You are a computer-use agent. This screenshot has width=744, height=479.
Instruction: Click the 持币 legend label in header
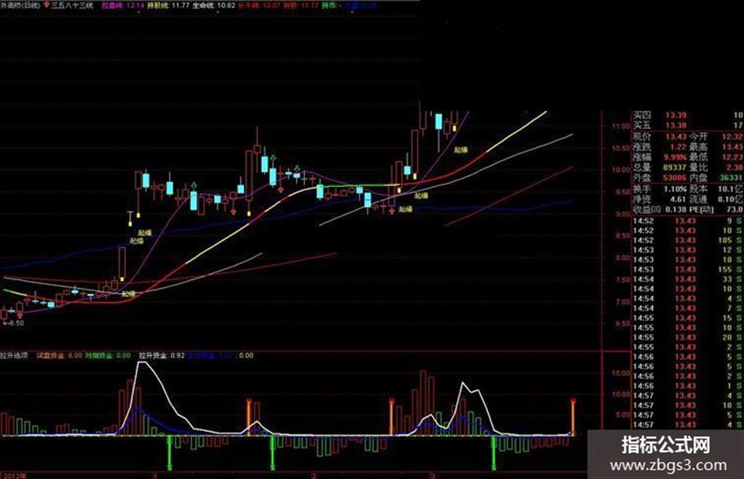(x=328, y=6)
